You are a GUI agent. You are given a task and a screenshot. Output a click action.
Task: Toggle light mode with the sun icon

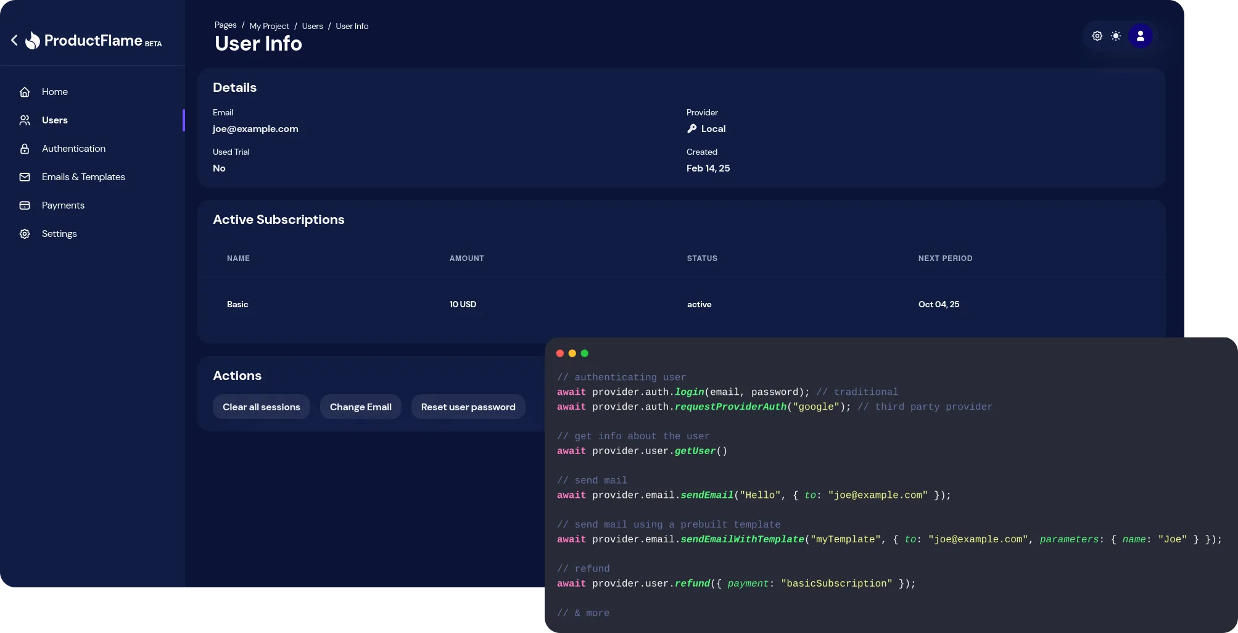click(1116, 36)
